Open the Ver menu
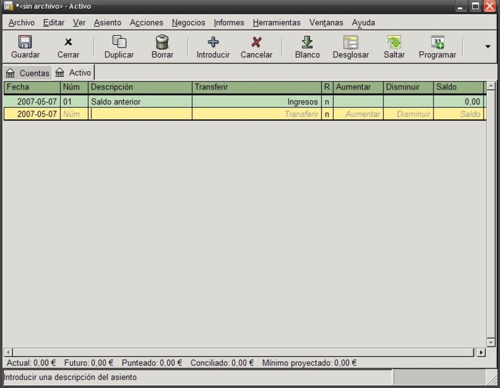Image resolution: width=500 pixels, height=388 pixels. (79, 23)
